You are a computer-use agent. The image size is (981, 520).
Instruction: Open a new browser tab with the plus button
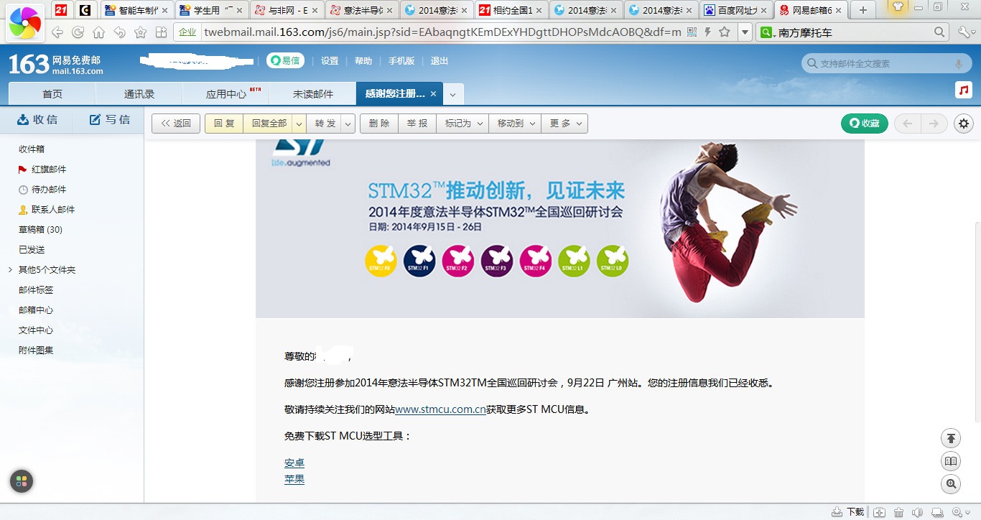pyautogui.click(x=863, y=10)
